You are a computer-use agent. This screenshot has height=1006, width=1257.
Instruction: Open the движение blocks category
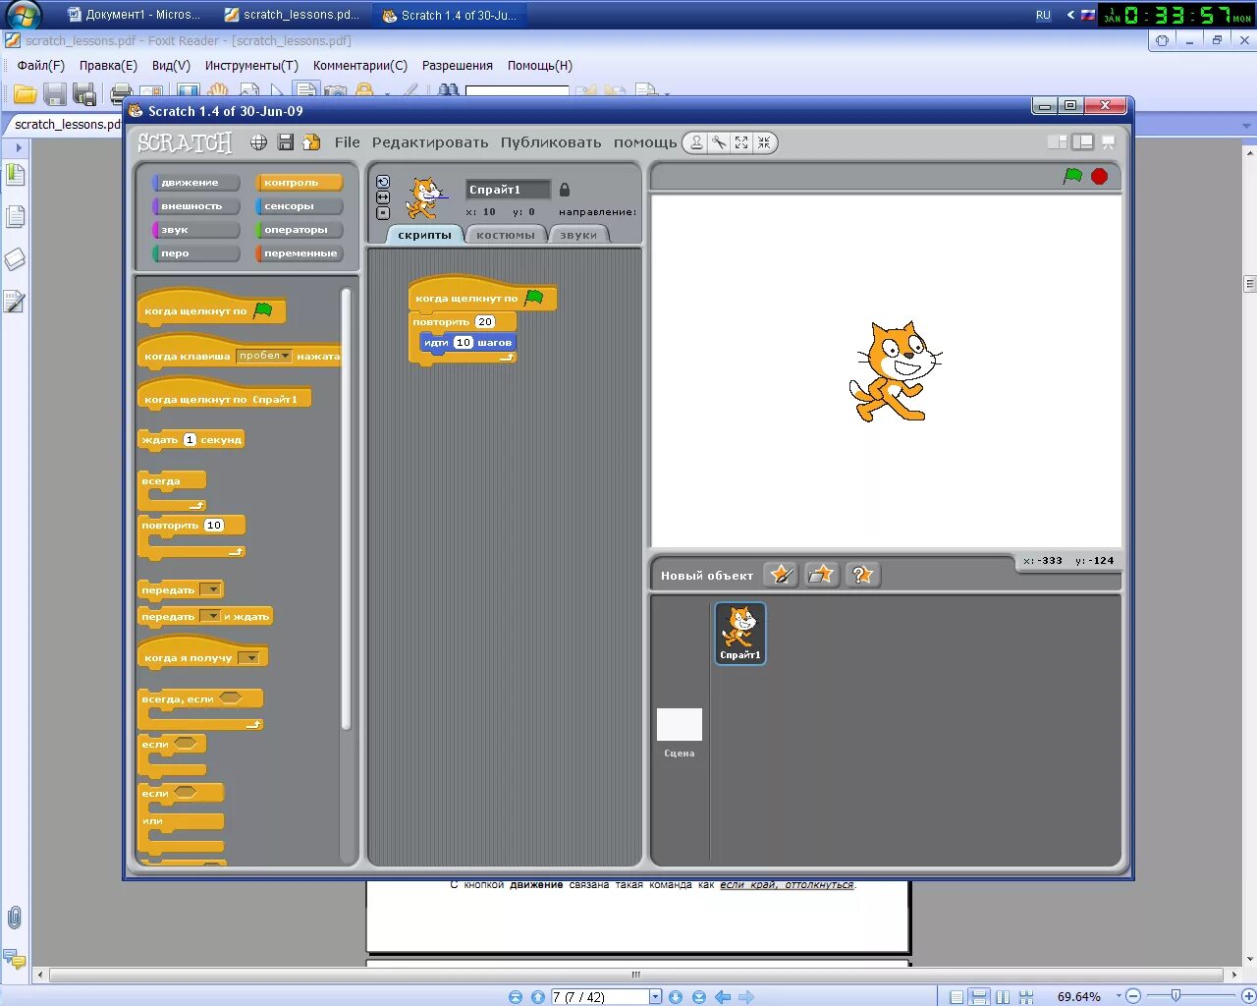[x=195, y=183]
